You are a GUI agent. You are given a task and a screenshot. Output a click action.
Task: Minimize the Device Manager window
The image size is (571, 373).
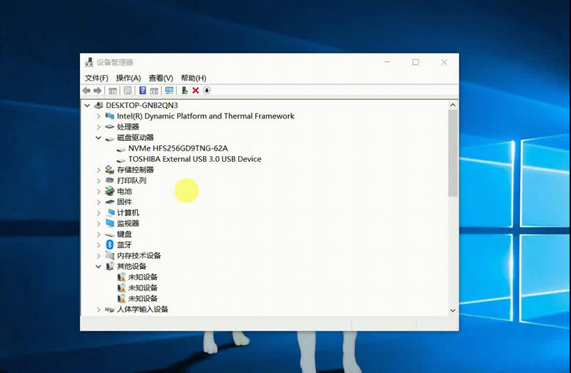387,62
